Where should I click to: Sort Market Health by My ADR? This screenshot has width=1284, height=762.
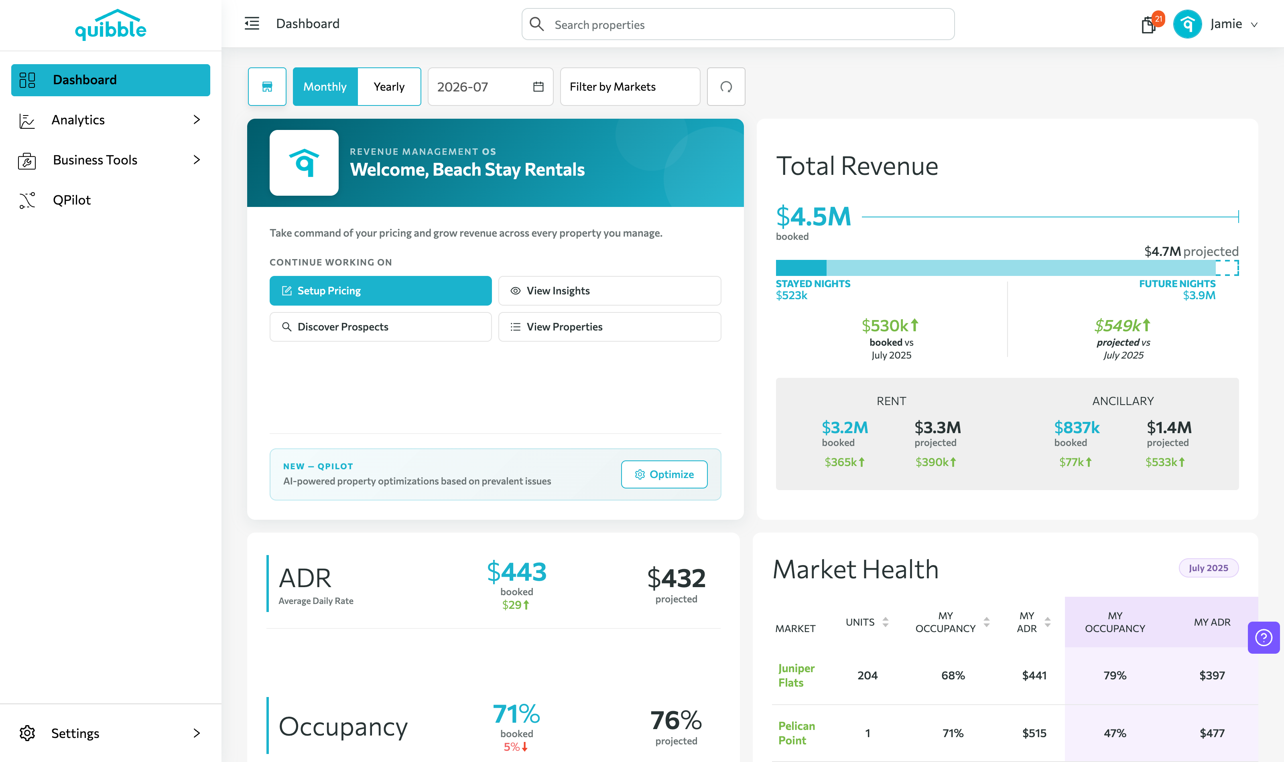tap(1048, 622)
